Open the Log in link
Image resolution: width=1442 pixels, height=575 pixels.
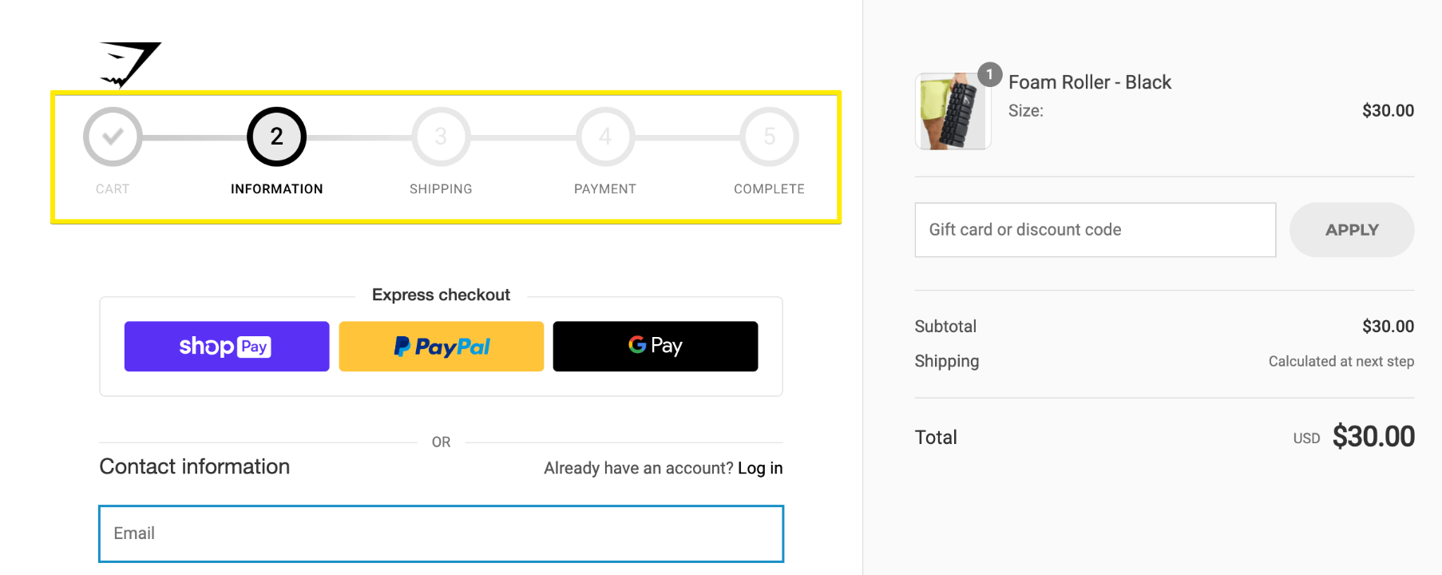tap(760, 468)
